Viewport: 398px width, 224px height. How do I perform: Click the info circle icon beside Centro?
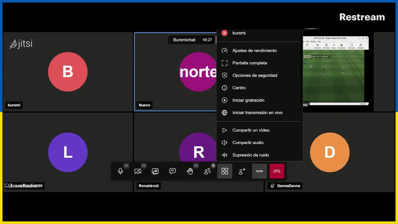224,88
